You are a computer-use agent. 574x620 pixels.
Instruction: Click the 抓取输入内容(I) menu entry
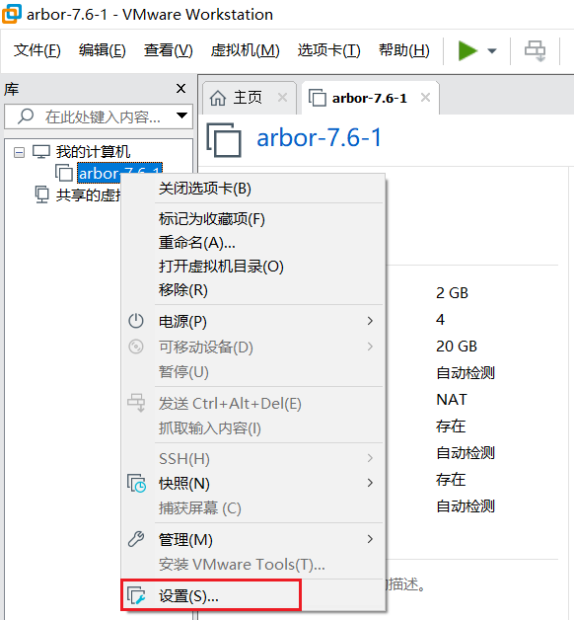pyautogui.click(x=253, y=427)
